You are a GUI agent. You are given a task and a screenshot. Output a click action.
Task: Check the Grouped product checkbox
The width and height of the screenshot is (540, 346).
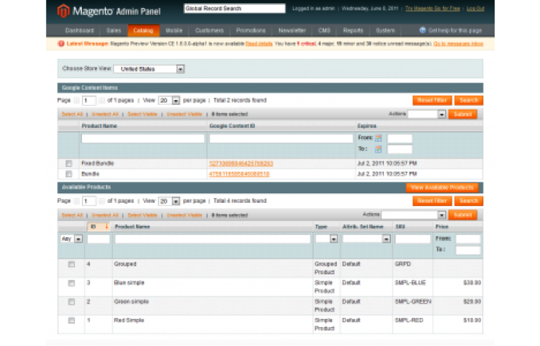(72, 264)
